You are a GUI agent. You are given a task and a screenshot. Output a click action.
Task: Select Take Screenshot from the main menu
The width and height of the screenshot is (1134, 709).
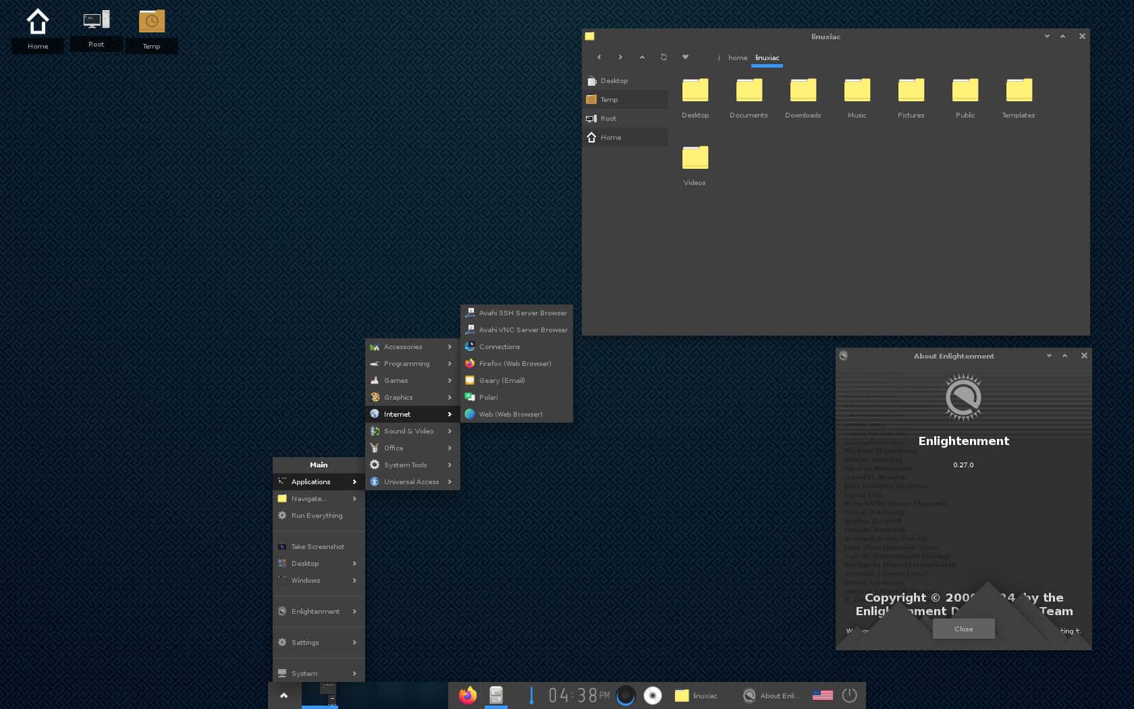[x=317, y=546]
